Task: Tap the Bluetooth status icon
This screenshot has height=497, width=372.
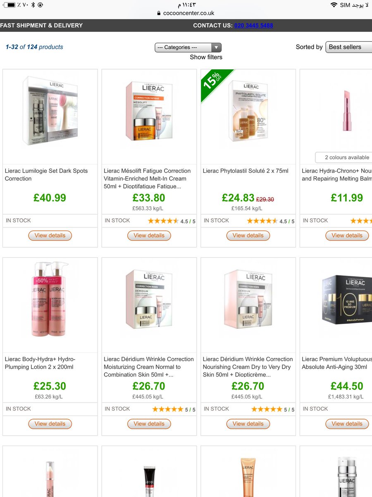Action: (33, 5)
